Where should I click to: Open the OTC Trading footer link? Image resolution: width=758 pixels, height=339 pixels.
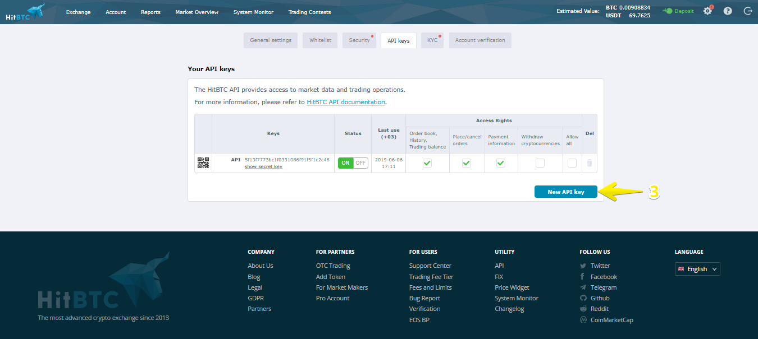(x=333, y=266)
